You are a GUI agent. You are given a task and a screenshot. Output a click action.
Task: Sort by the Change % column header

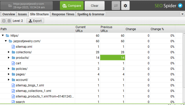pyautogui.click(x=162, y=29)
